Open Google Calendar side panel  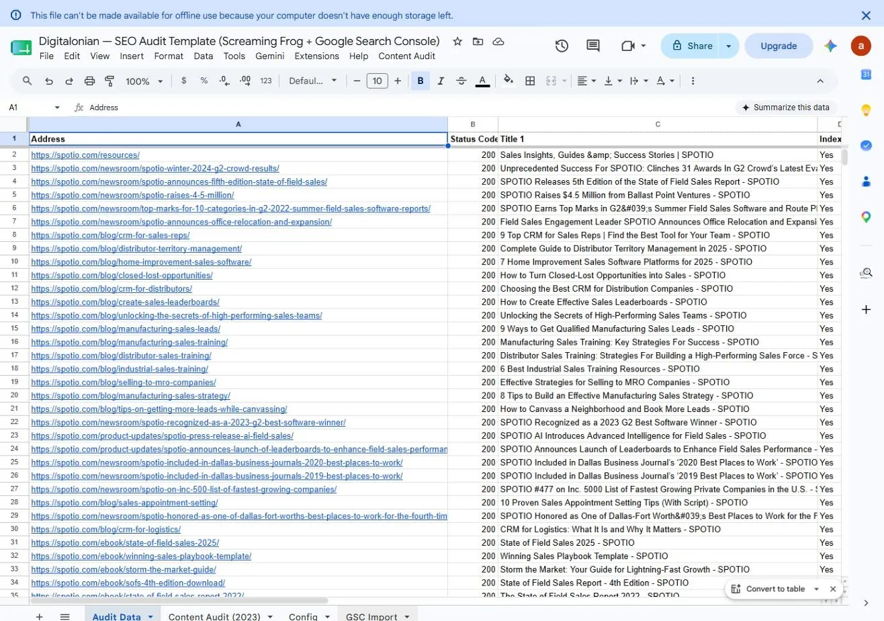point(866,75)
